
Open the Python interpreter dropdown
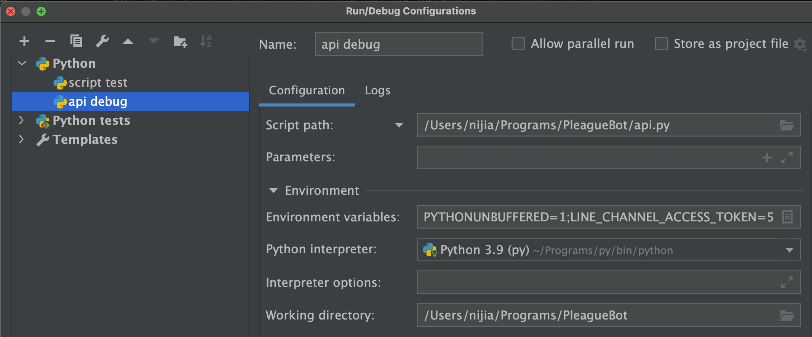pyautogui.click(x=609, y=250)
